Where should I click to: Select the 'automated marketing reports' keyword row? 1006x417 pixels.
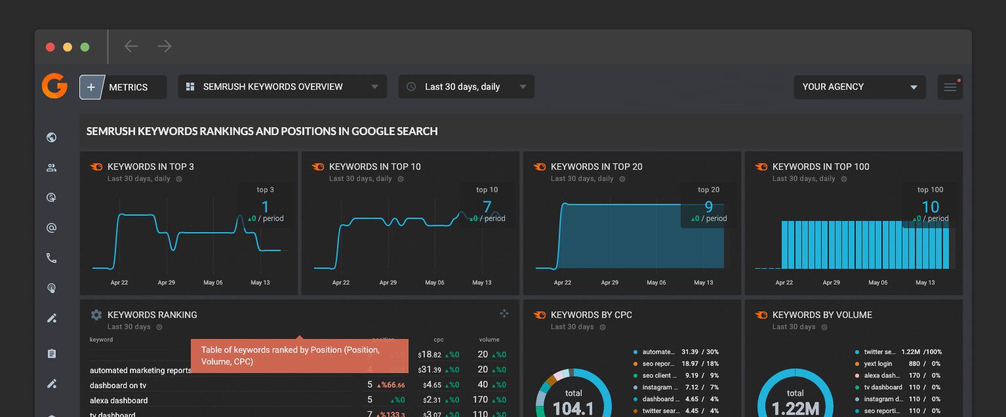click(x=298, y=370)
